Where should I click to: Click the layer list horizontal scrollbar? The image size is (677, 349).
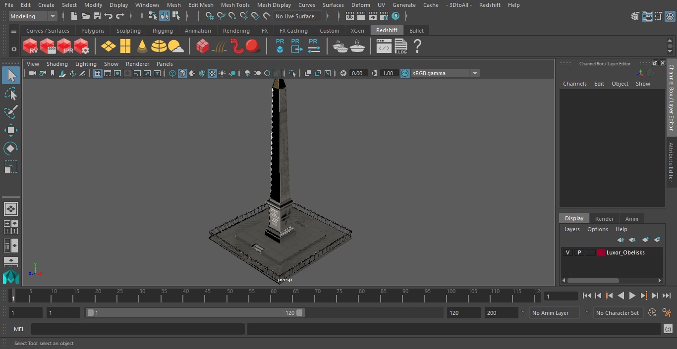(593, 280)
